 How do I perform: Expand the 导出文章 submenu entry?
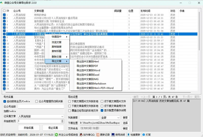pos(57,61)
